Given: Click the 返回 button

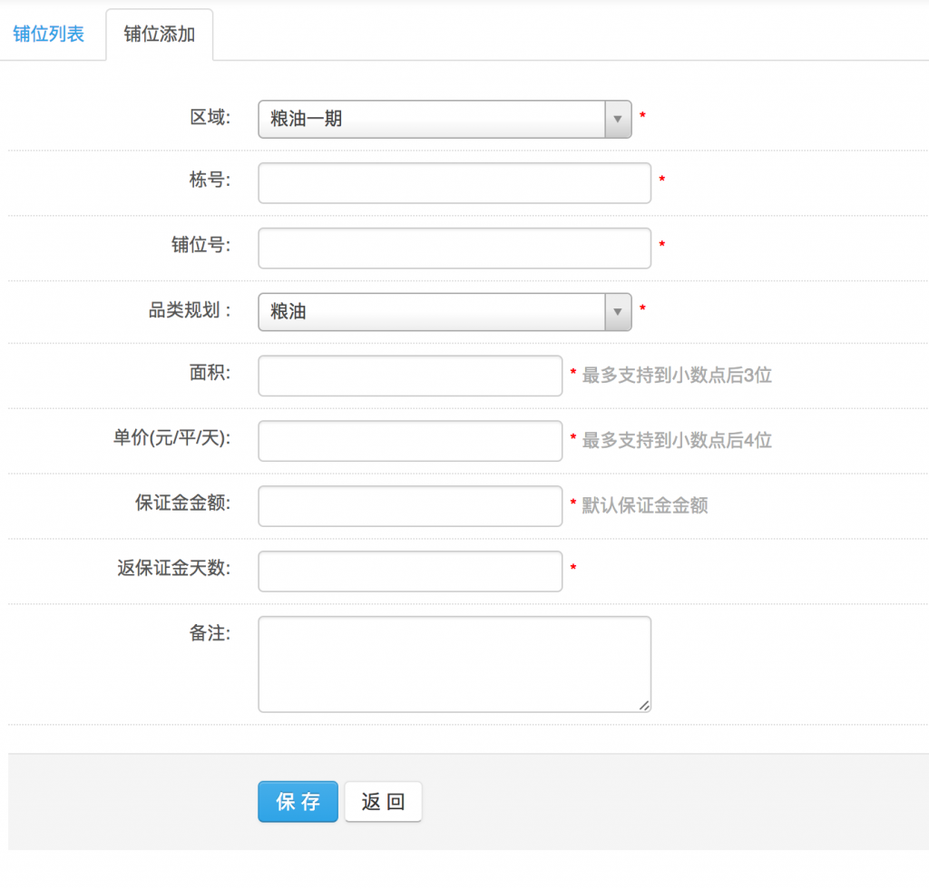Looking at the screenshot, I should point(383,802).
